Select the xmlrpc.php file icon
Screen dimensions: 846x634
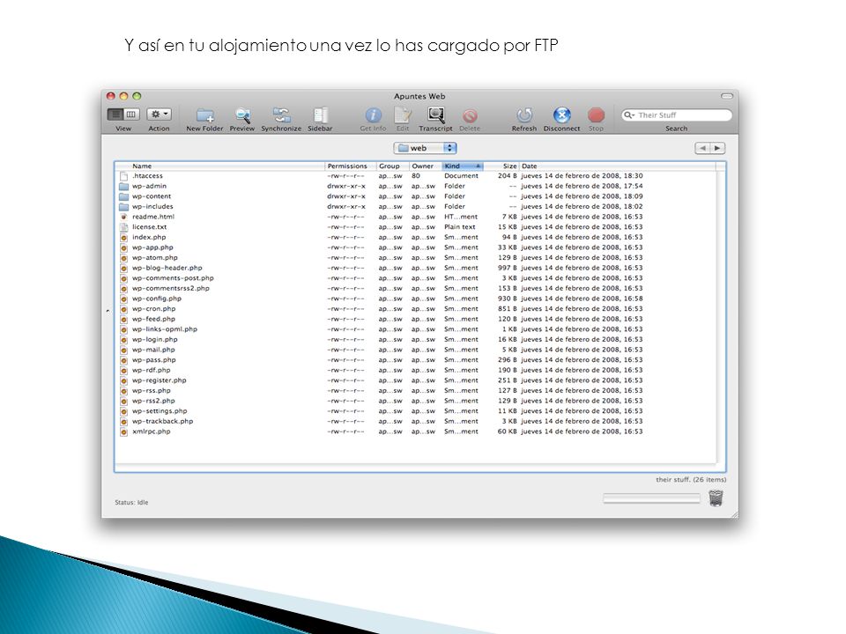123,431
